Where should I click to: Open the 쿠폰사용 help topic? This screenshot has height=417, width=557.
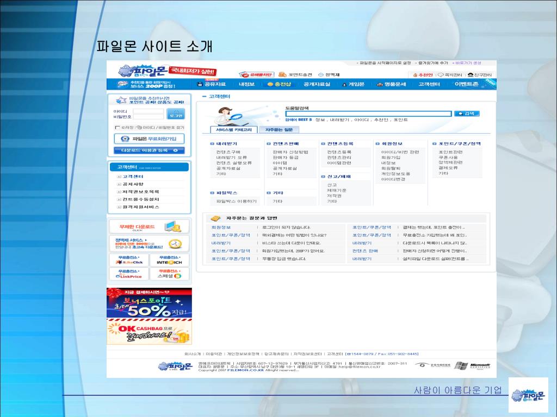[x=448, y=157]
